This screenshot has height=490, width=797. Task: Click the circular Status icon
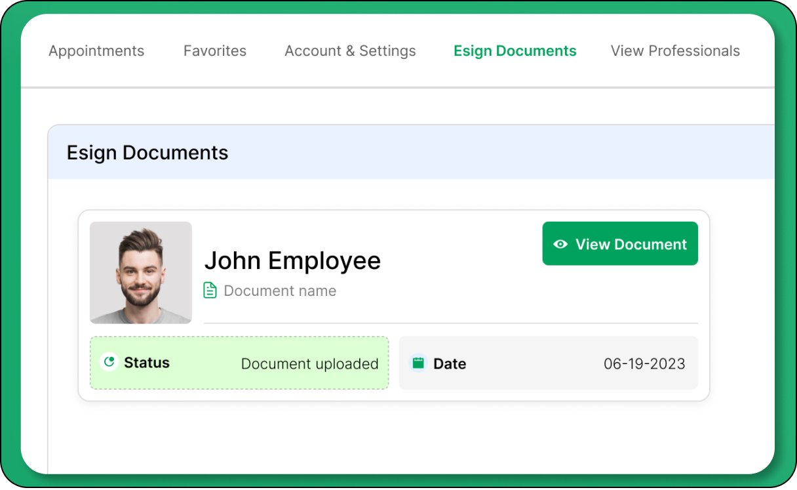109,361
